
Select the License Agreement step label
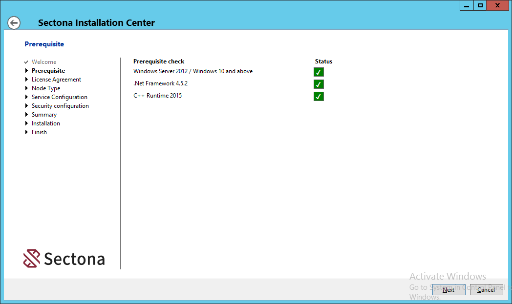tap(56, 80)
